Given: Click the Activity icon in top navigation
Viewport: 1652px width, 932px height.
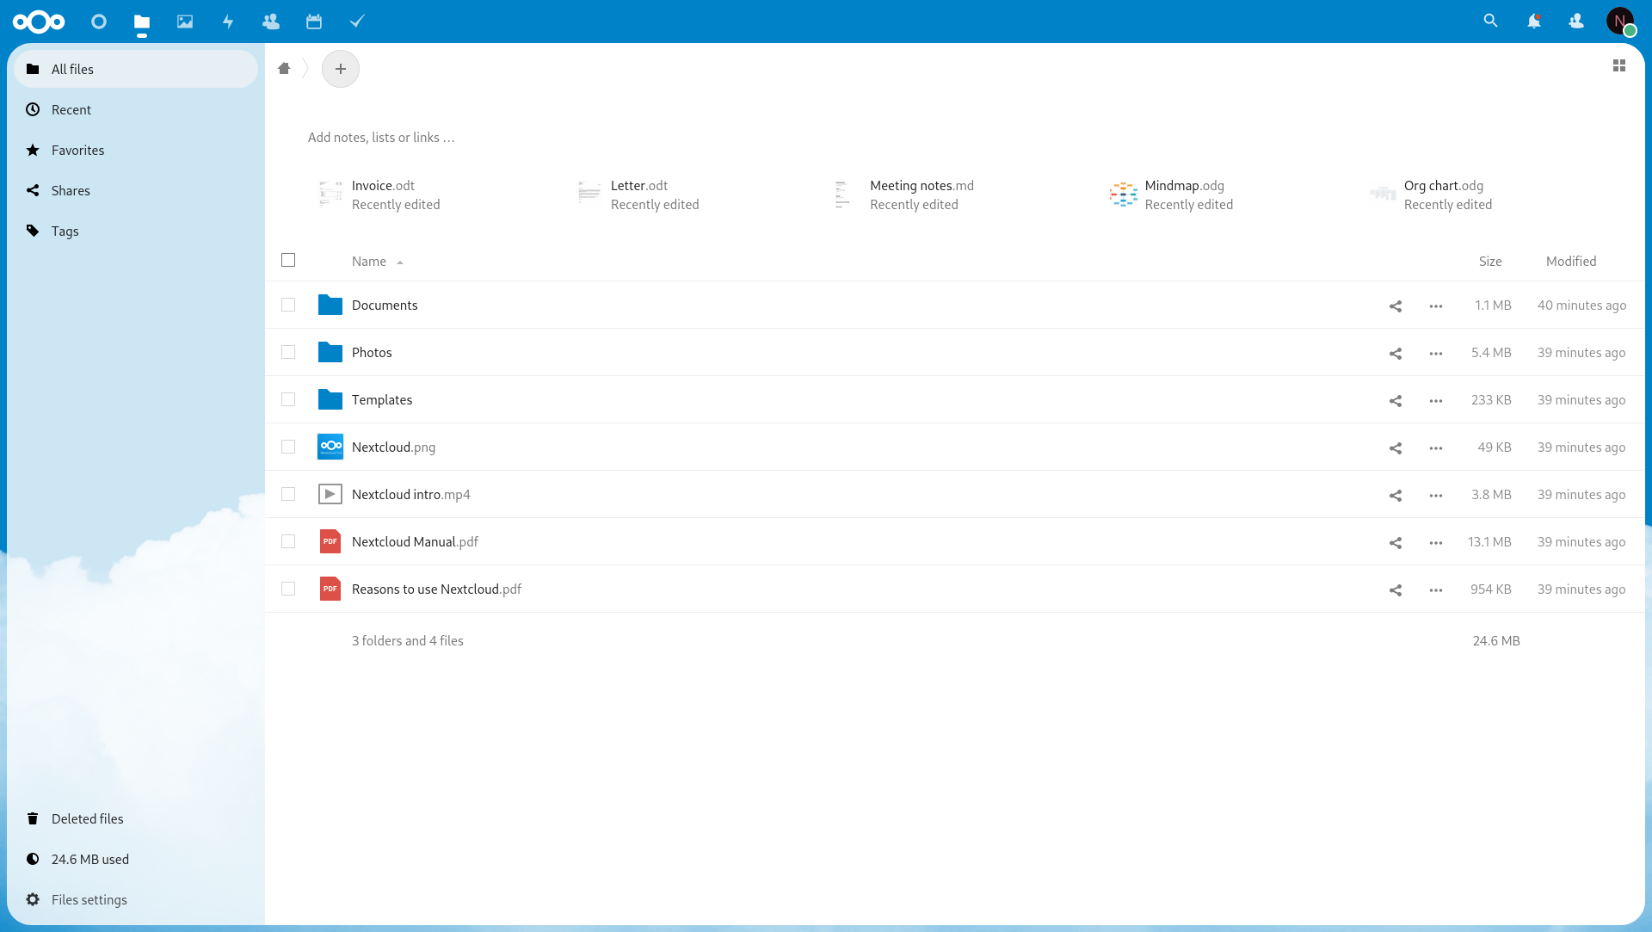Looking at the screenshot, I should pos(227,22).
